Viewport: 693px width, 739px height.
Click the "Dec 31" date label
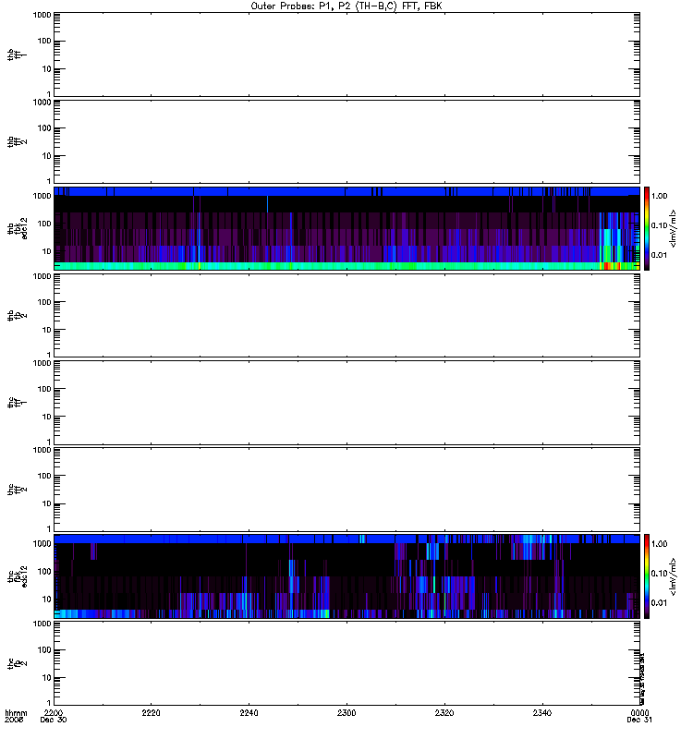(x=639, y=720)
